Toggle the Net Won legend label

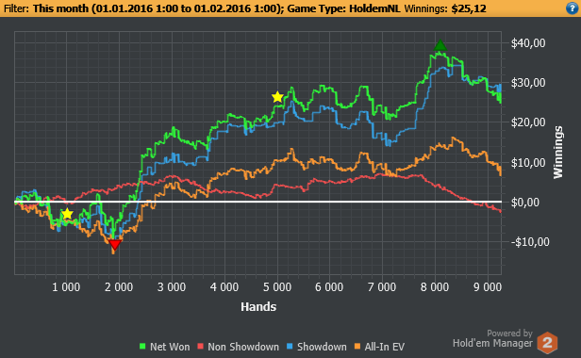tap(170, 347)
